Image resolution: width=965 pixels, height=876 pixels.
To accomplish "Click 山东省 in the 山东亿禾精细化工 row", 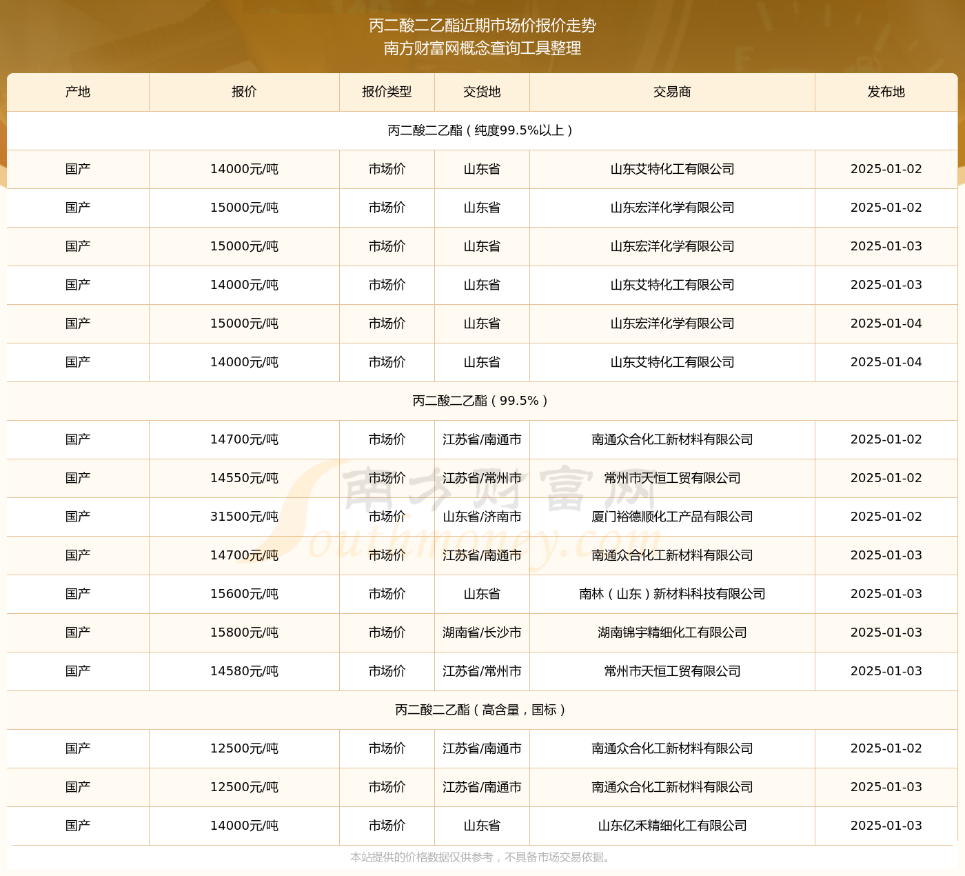I will (482, 826).
